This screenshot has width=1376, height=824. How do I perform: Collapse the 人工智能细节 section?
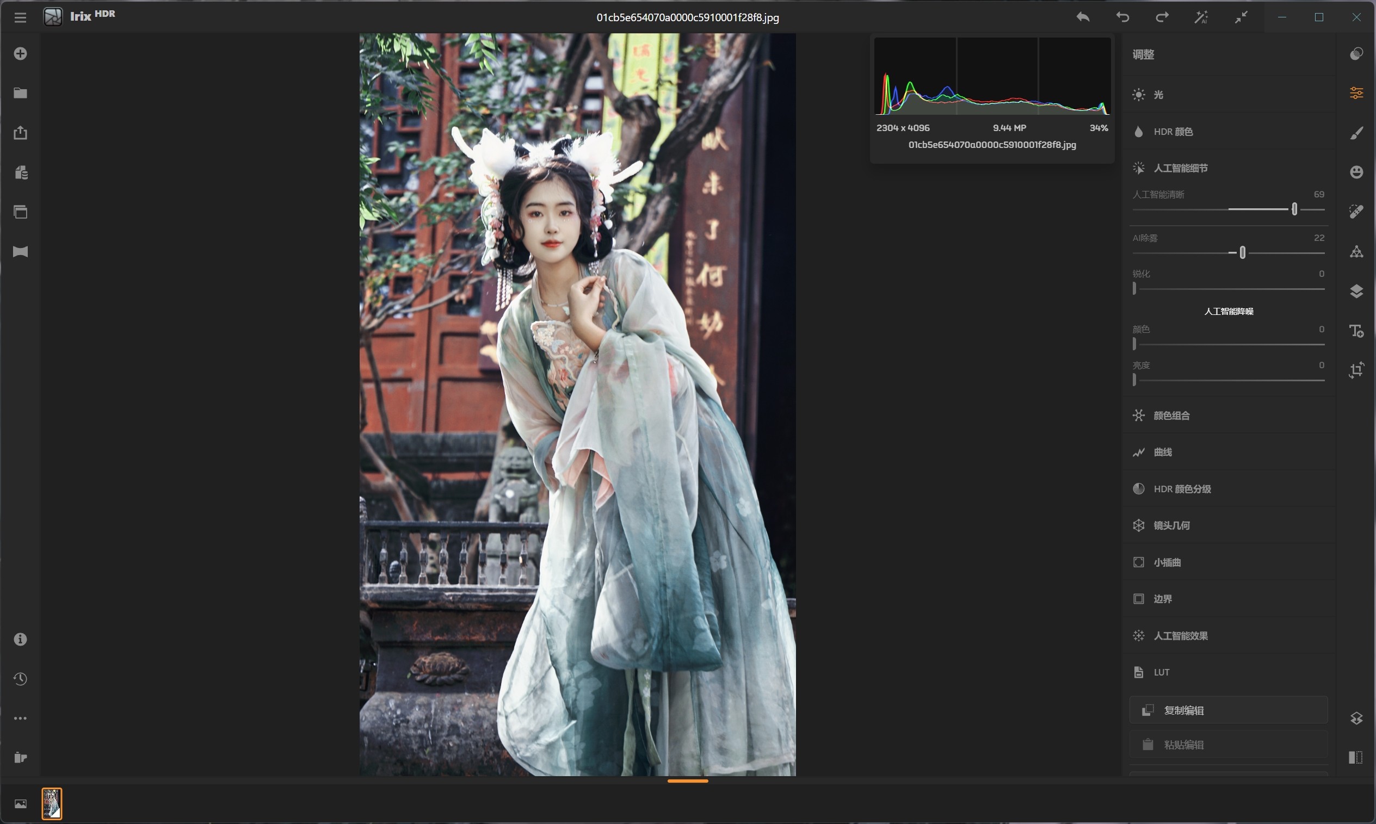pyautogui.click(x=1229, y=168)
